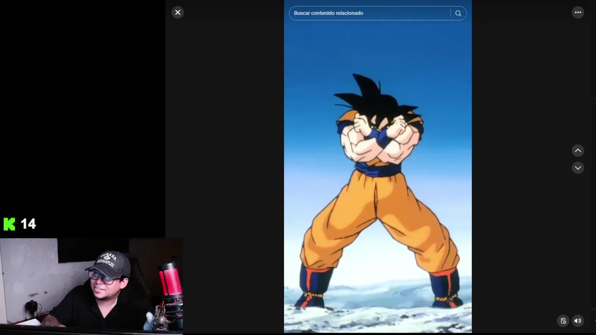Toggle the auto-scroll icon beside the speaker
The width and height of the screenshot is (596, 335).
(x=563, y=321)
